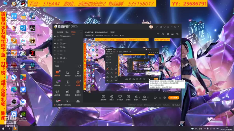Click the 修改 edit title button
This screenshot has width=234, height=131.
pyautogui.click(x=112, y=32)
